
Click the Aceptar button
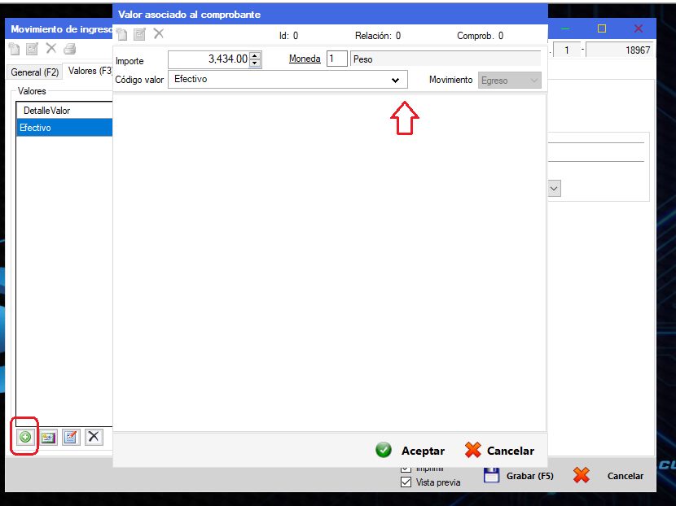coord(410,451)
